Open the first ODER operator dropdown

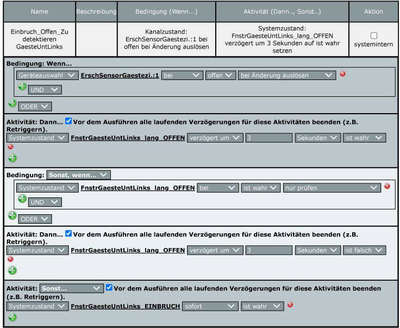[x=35, y=107]
